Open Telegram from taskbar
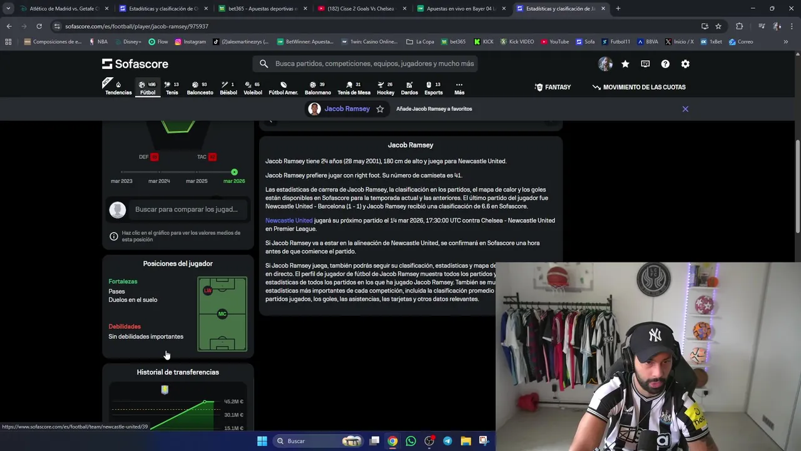Image resolution: width=801 pixels, height=451 pixels. (x=447, y=441)
